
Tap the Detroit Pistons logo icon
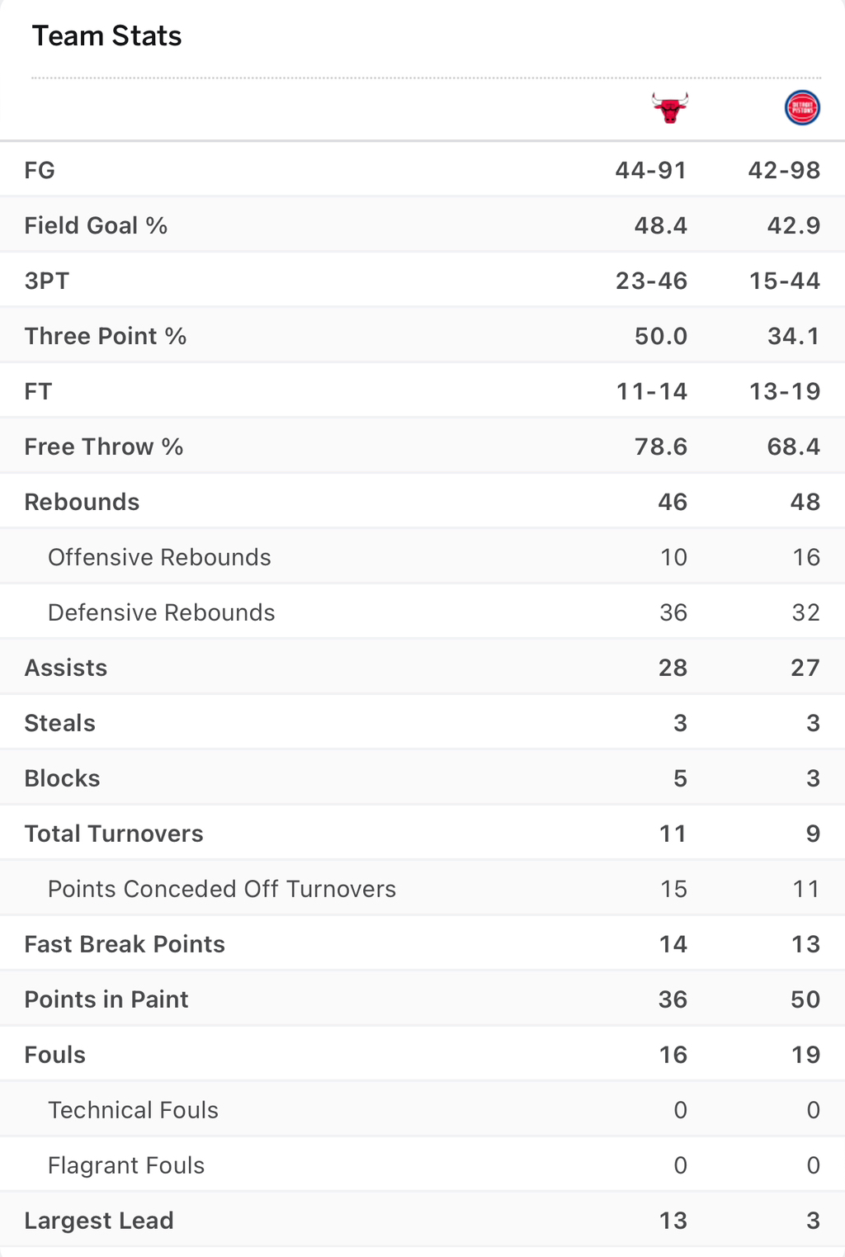802,107
